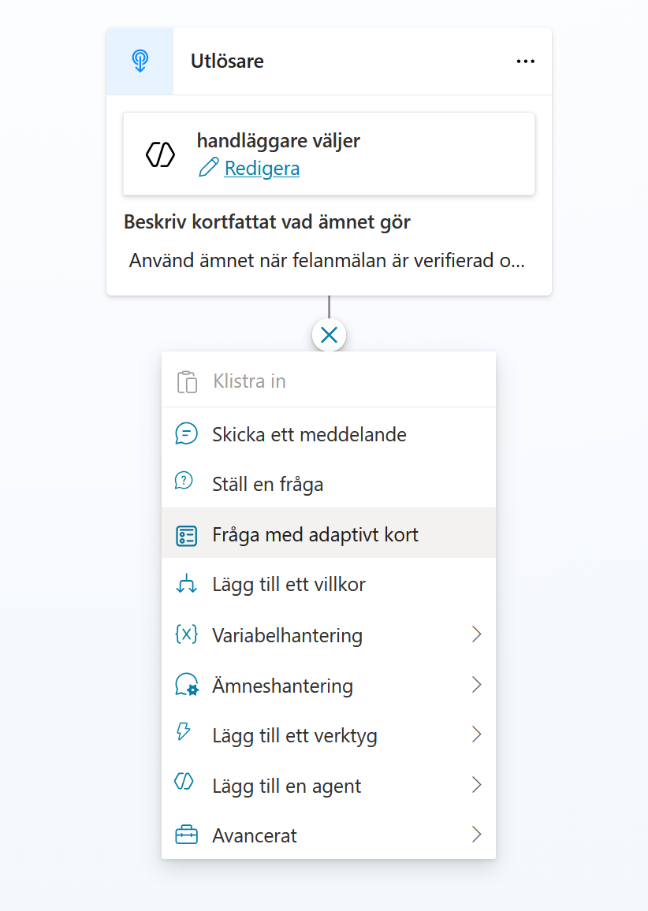Click the description field starting Använd ämnet när
648x911 pixels.
point(328,260)
